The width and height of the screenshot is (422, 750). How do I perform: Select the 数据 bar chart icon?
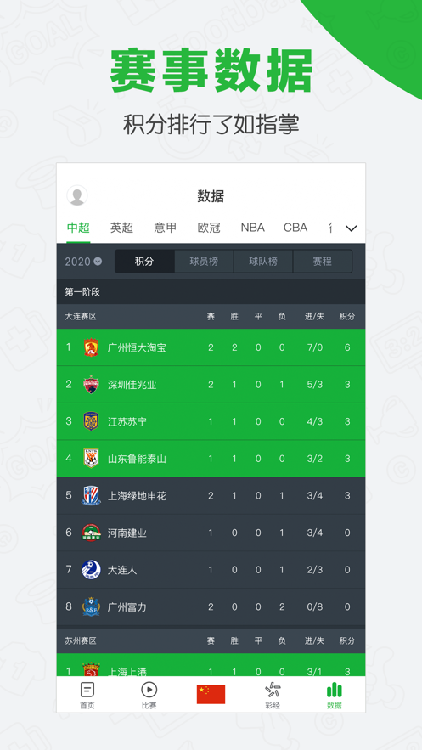(x=334, y=690)
